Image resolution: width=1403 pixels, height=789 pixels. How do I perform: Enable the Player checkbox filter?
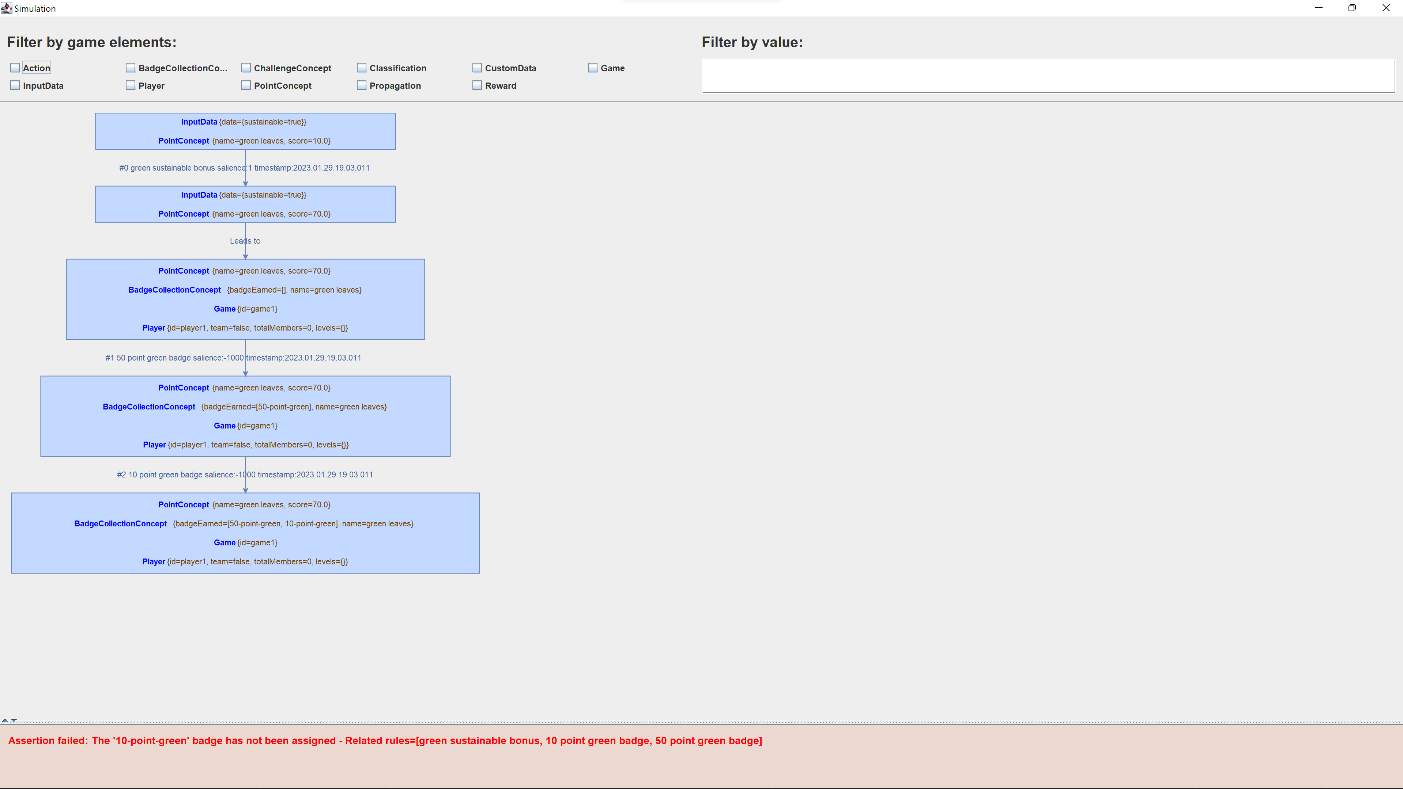point(130,85)
